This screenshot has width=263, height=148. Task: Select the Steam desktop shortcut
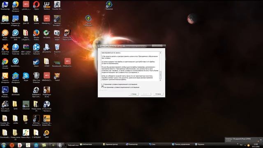(x=36, y=63)
